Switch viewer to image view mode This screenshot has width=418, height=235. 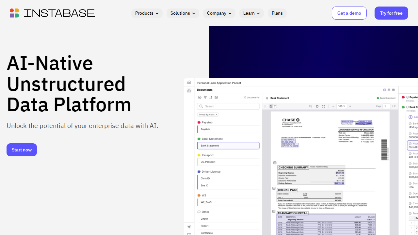271,106
